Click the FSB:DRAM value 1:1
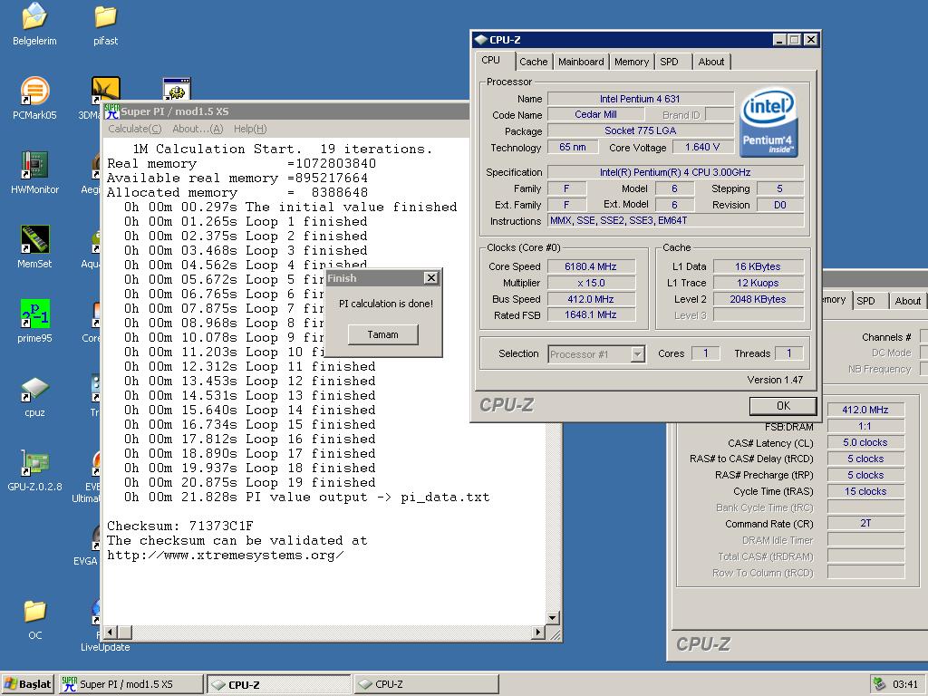This screenshot has height=696, width=928. point(865,426)
